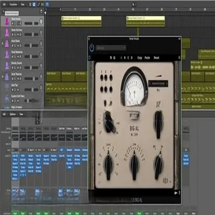
Task: Open Options menu in mixer pane
Action: pos(12,114)
